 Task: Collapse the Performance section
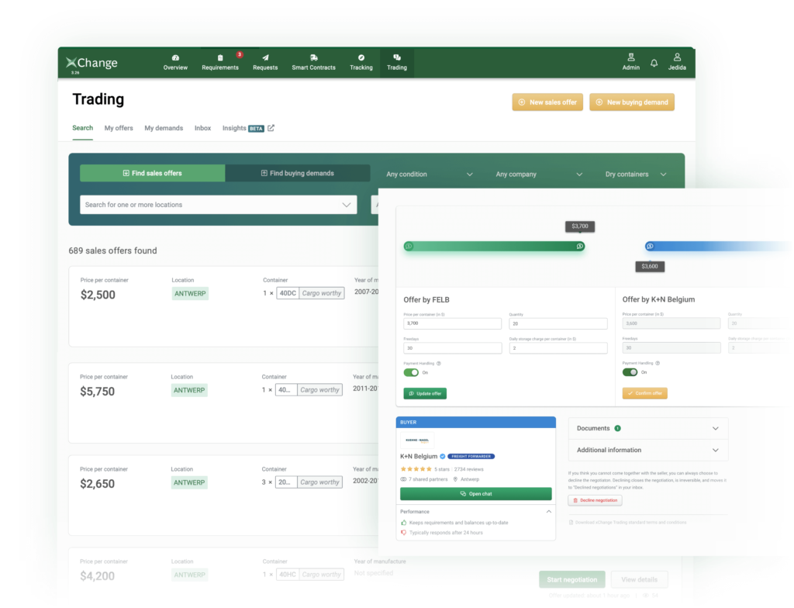pos(549,512)
